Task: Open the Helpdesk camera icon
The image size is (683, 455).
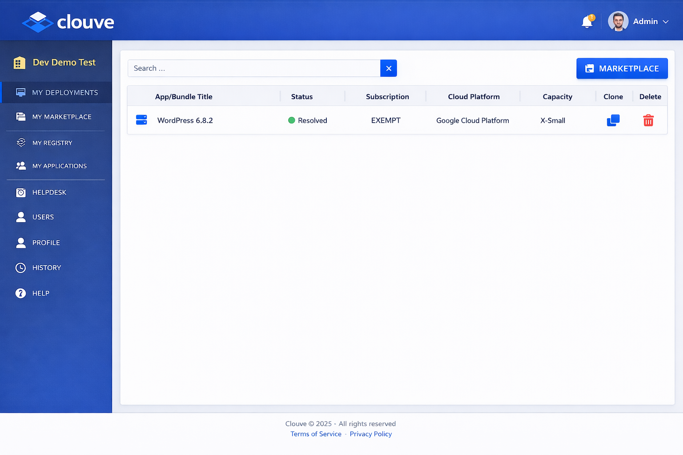Action: click(x=21, y=192)
